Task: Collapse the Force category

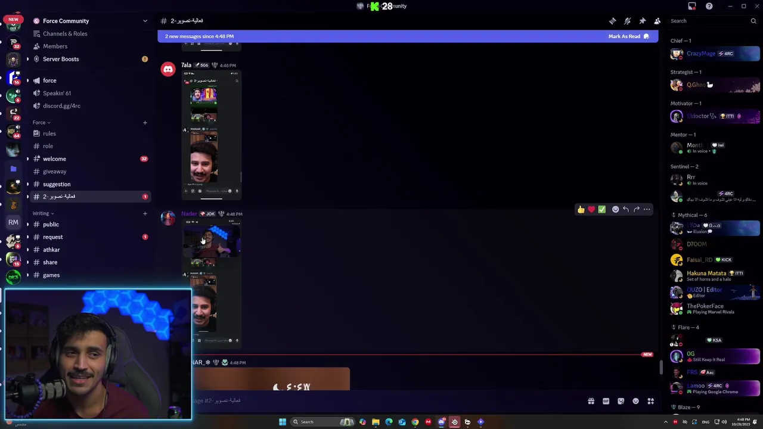Action: point(41,122)
